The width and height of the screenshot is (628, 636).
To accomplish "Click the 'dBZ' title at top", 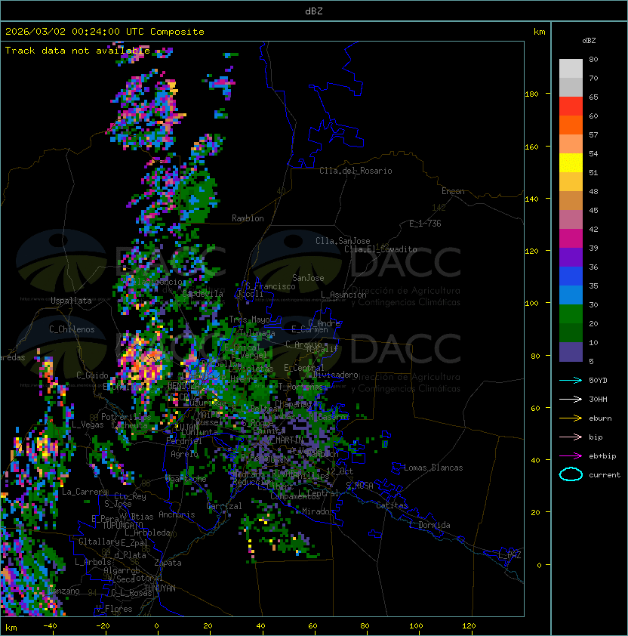I will pos(314,11).
